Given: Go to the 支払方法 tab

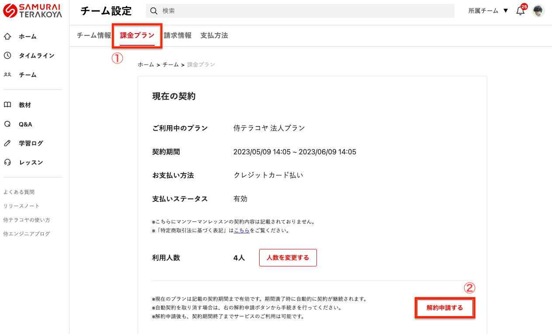Looking at the screenshot, I should [x=214, y=36].
